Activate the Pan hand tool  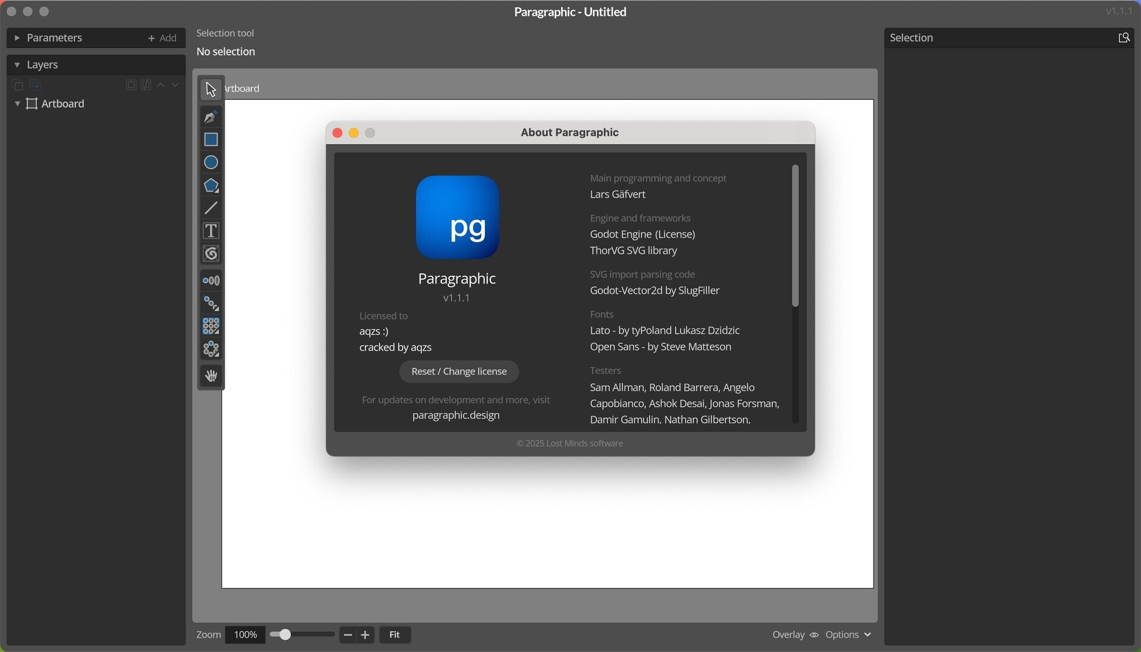pyautogui.click(x=210, y=375)
